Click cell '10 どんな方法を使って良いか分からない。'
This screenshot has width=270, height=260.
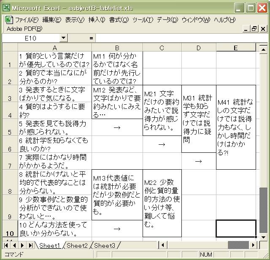[55, 229]
